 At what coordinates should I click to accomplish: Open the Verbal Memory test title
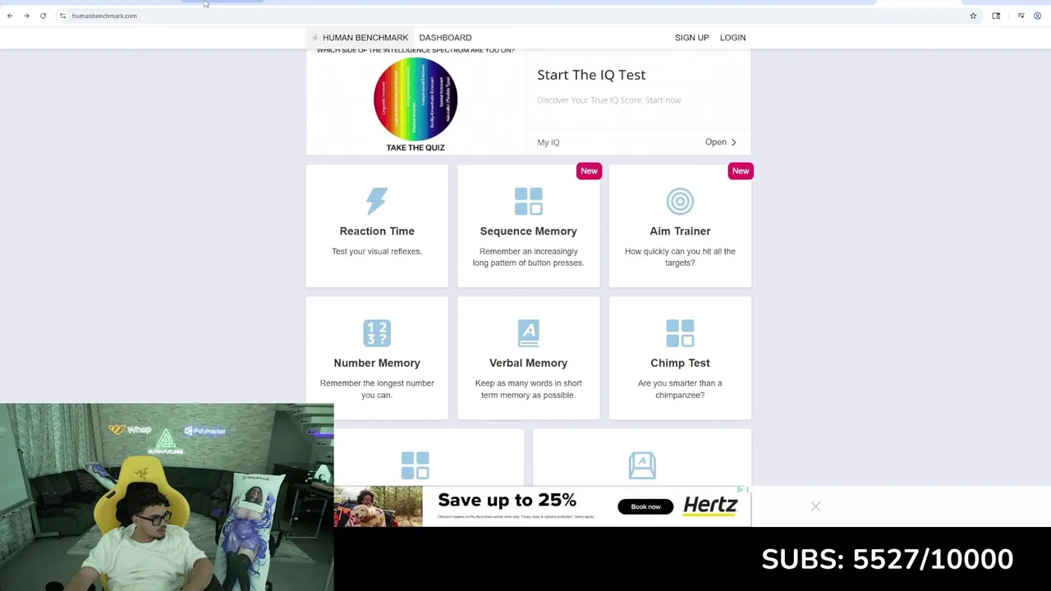pyautogui.click(x=529, y=363)
